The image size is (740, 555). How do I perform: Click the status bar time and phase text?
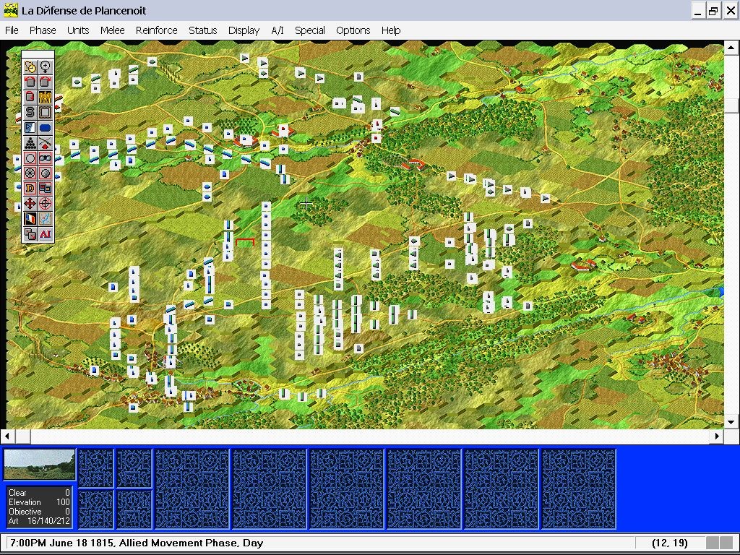(x=137, y=543)
